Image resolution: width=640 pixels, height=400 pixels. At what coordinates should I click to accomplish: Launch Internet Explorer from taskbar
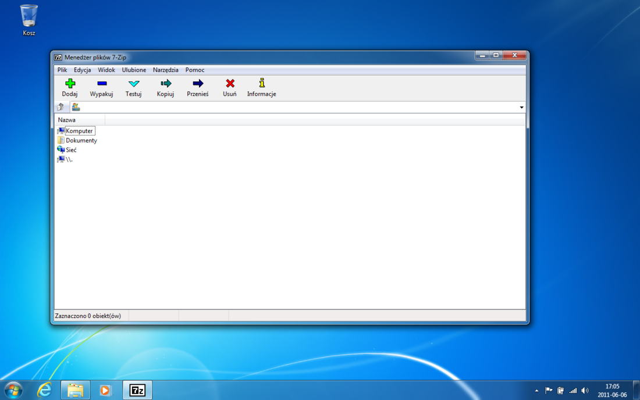[44, 390]
